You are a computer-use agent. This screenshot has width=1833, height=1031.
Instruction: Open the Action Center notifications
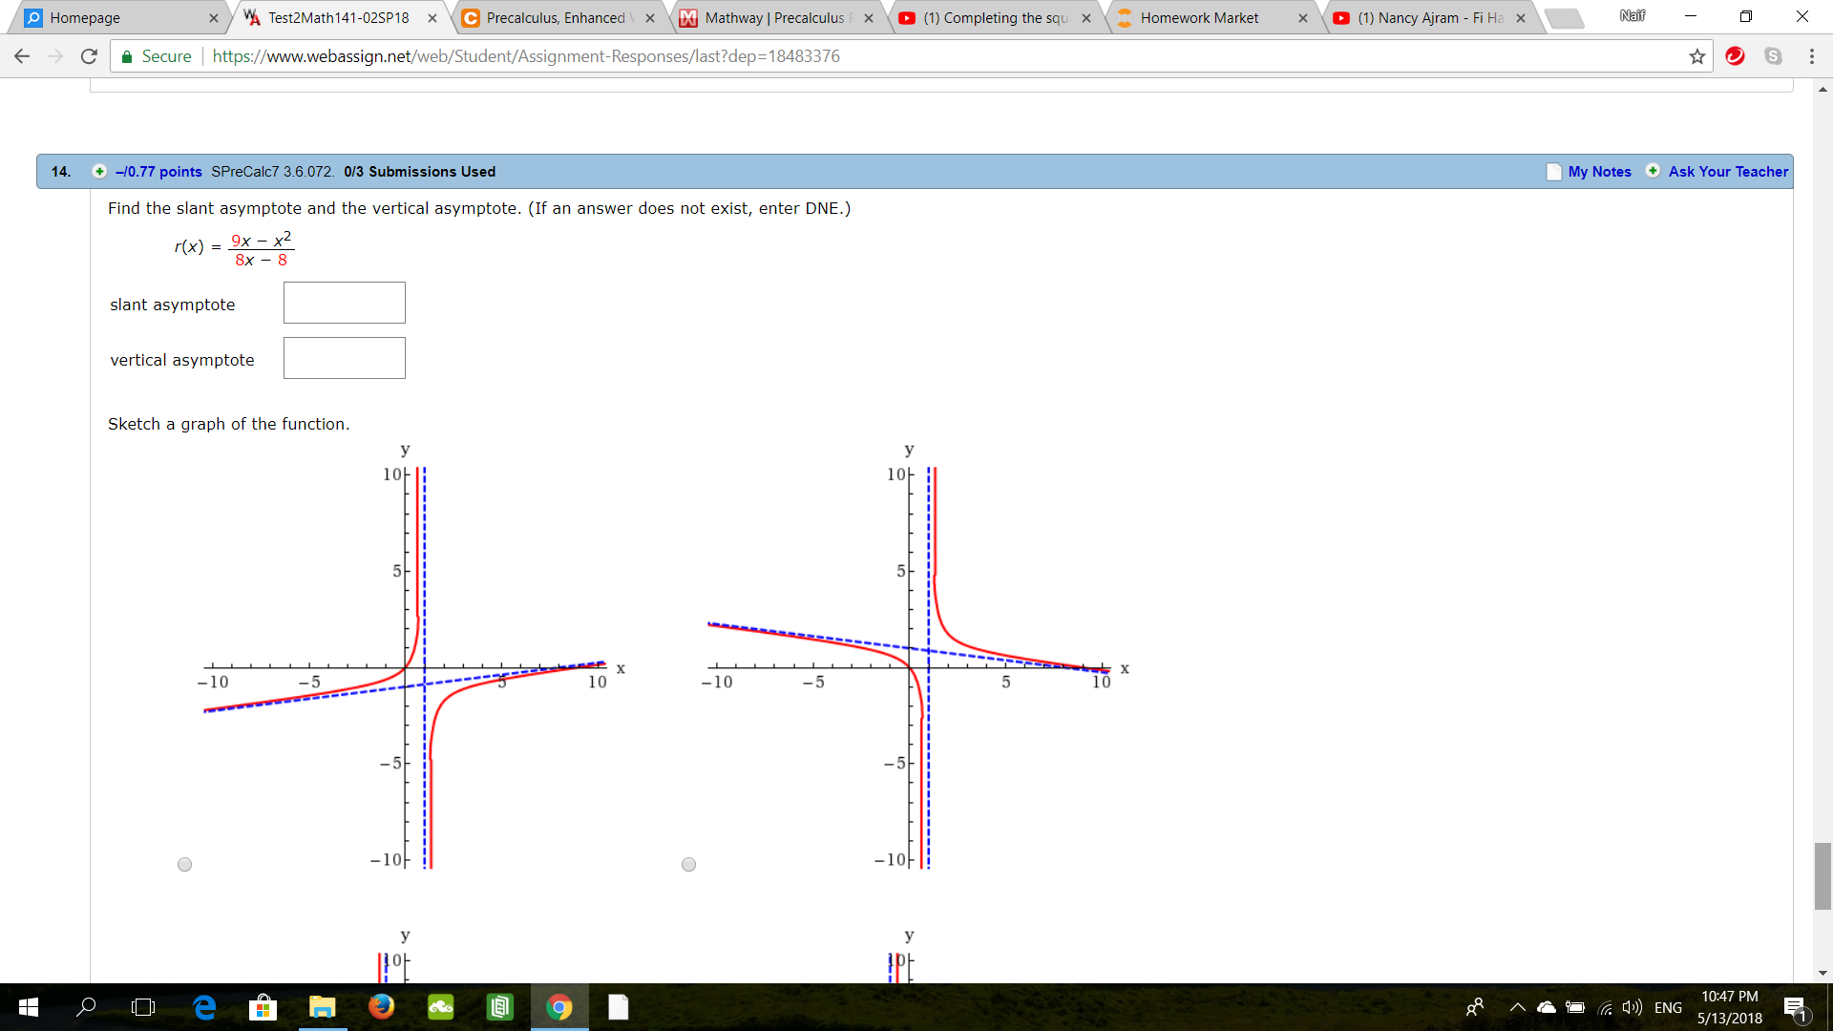[x=1795, y=1007]
